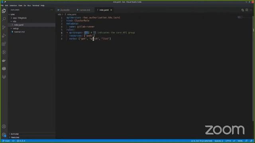Open the Run menu
This screenshot has height=143, width=255.
click(x=29, y=6)
